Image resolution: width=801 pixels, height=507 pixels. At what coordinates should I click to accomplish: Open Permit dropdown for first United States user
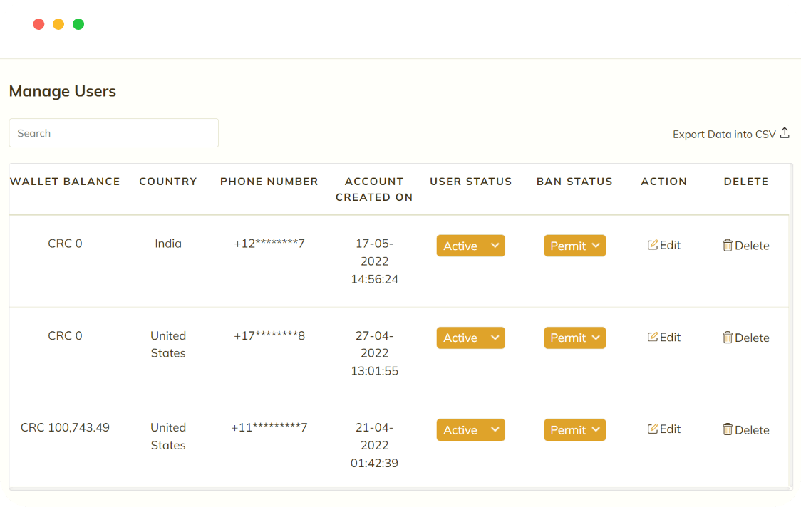pos(574,337)
